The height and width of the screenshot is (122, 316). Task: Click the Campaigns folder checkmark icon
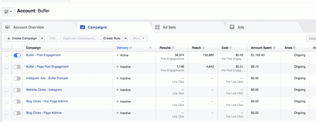click(83, 27)
